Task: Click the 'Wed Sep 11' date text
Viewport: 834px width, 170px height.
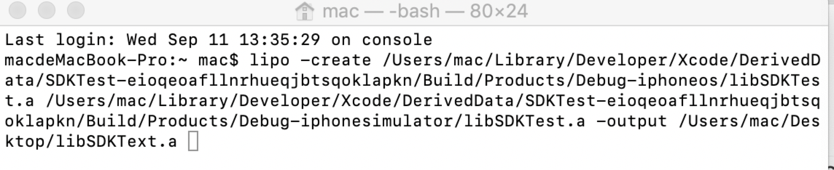Action: click(178, 40)
